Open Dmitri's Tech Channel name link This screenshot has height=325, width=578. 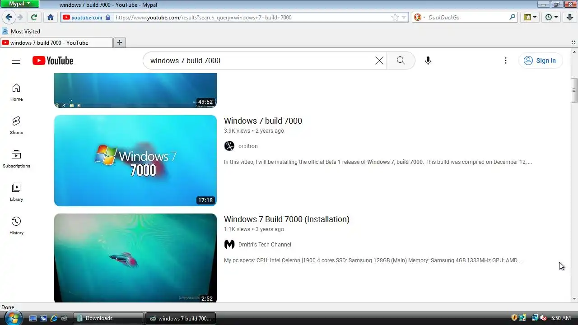(x=265, y=244)
